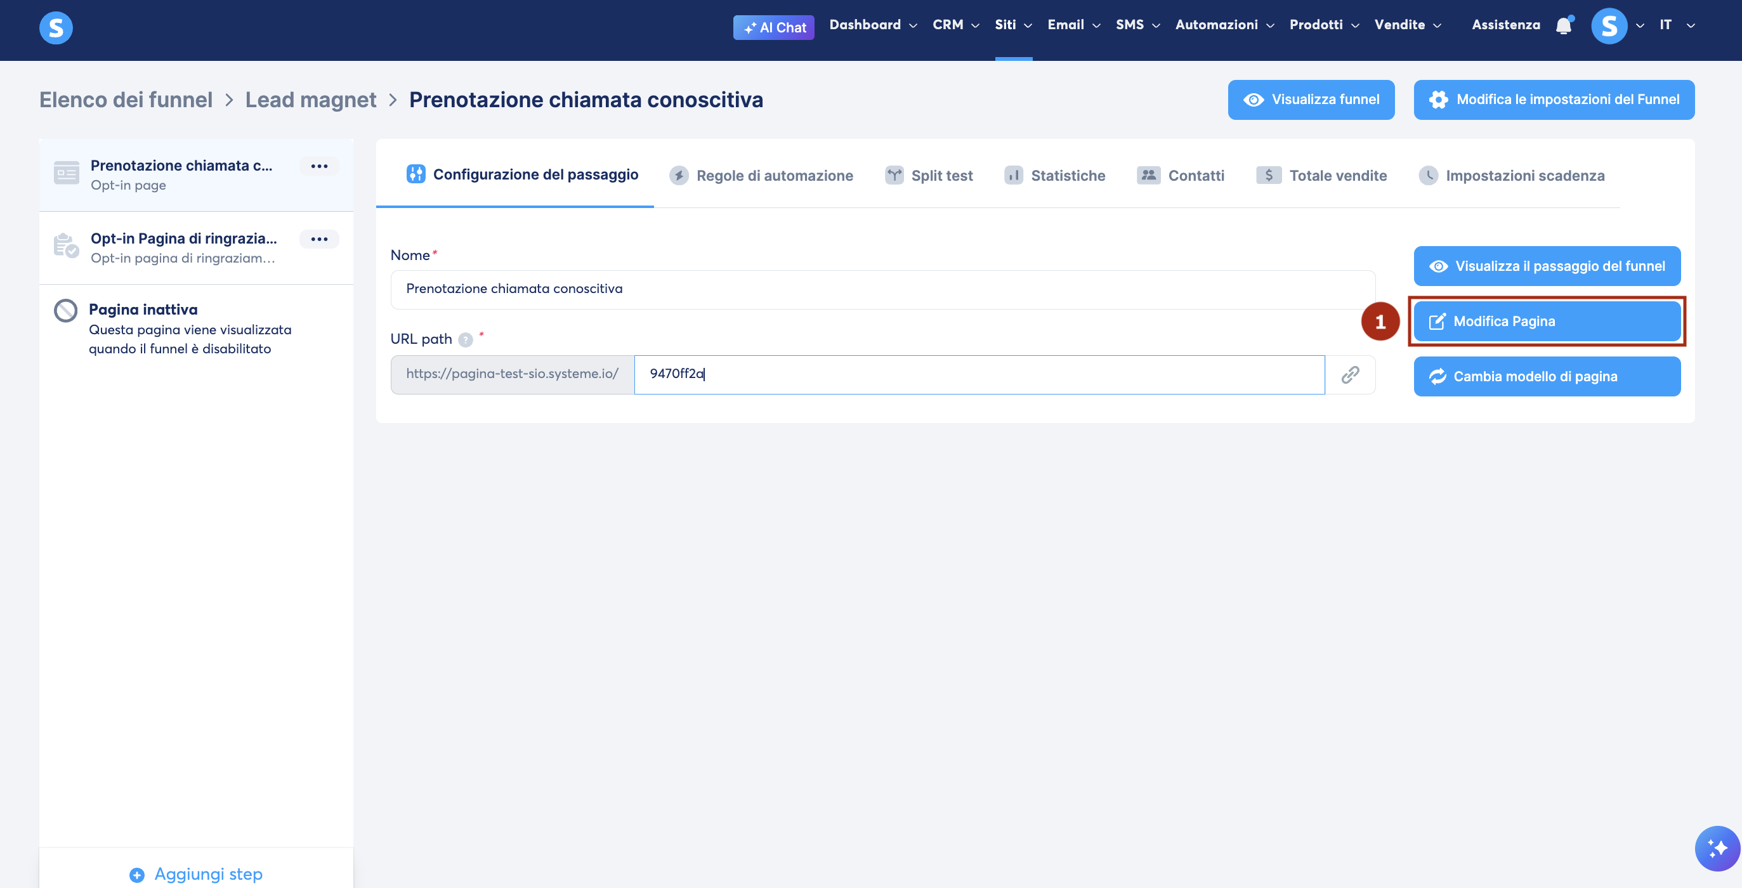The image size is (1742, 888).
Task: Switch to Split test tab
Action: 929,176
